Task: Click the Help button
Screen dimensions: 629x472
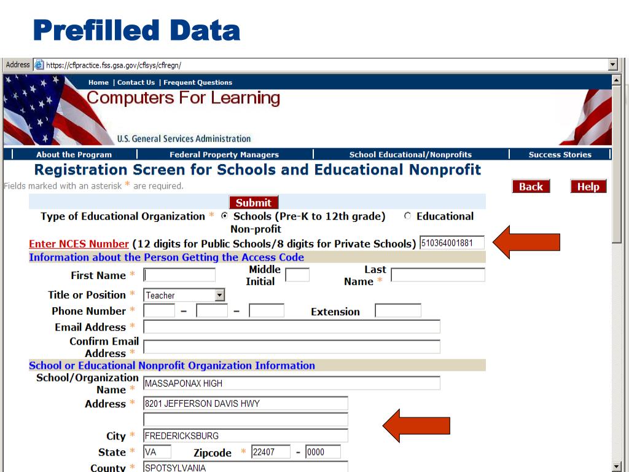Action: (x=588, y=186)
